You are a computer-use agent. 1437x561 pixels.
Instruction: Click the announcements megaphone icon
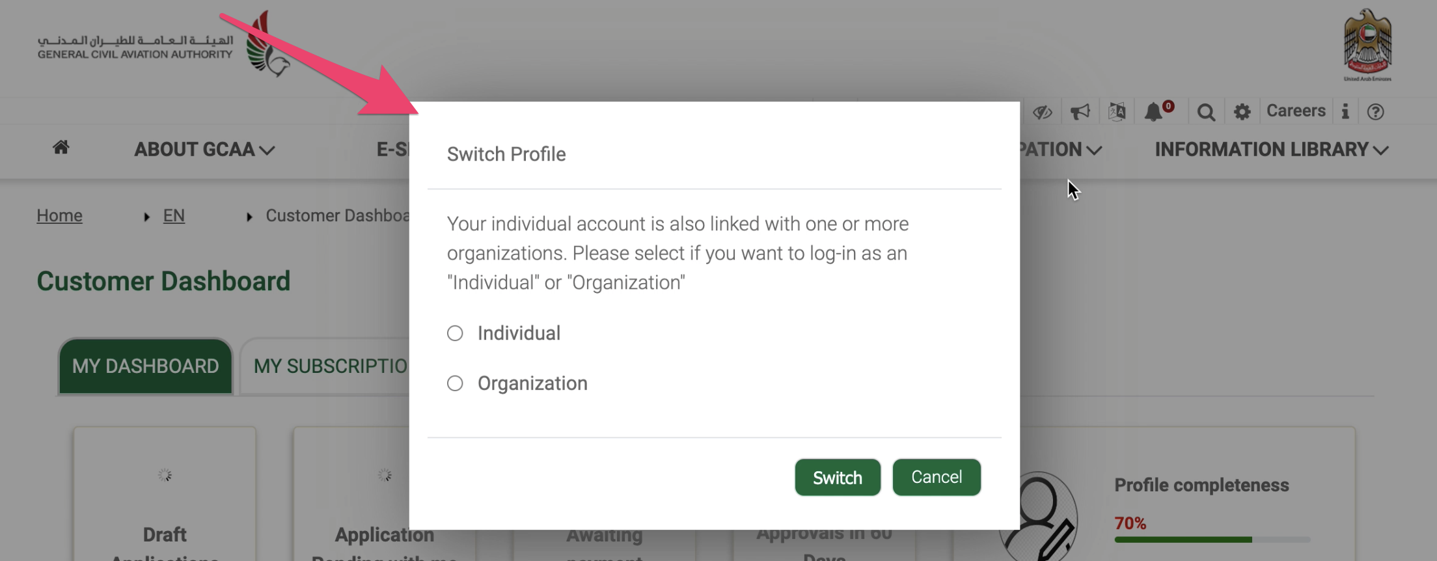(1080, 111)
